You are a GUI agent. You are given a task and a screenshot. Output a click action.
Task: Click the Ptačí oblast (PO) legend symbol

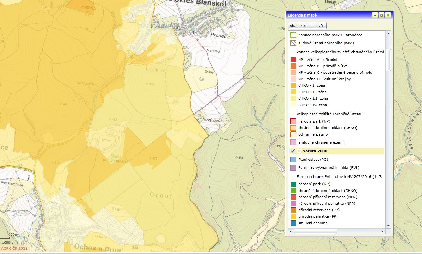[x=293, y=160]
